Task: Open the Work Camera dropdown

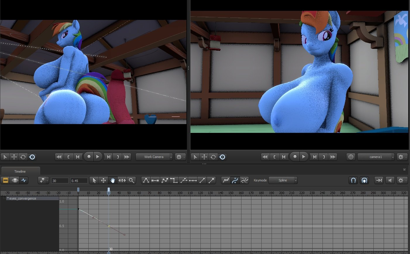Action: (154, 157)
